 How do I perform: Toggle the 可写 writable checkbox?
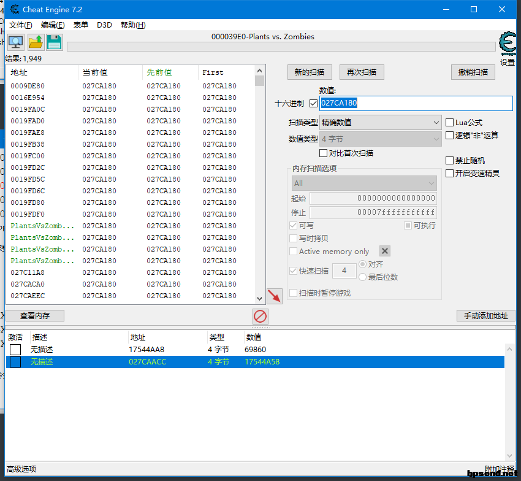coord(293,226)
